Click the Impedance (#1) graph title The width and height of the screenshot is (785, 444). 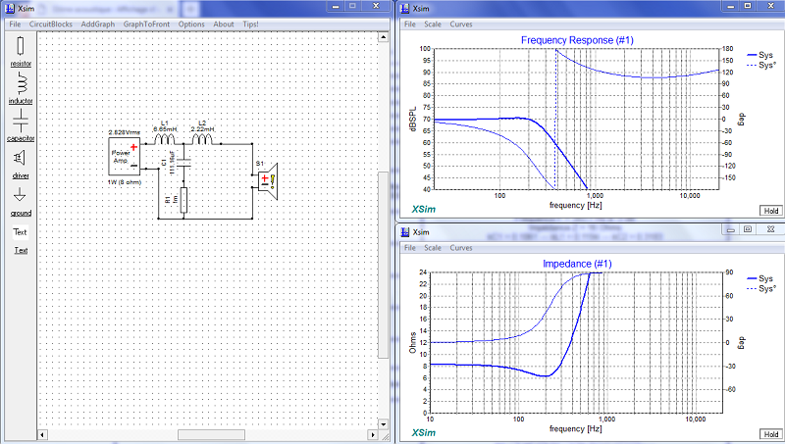[x=577, y=264]
